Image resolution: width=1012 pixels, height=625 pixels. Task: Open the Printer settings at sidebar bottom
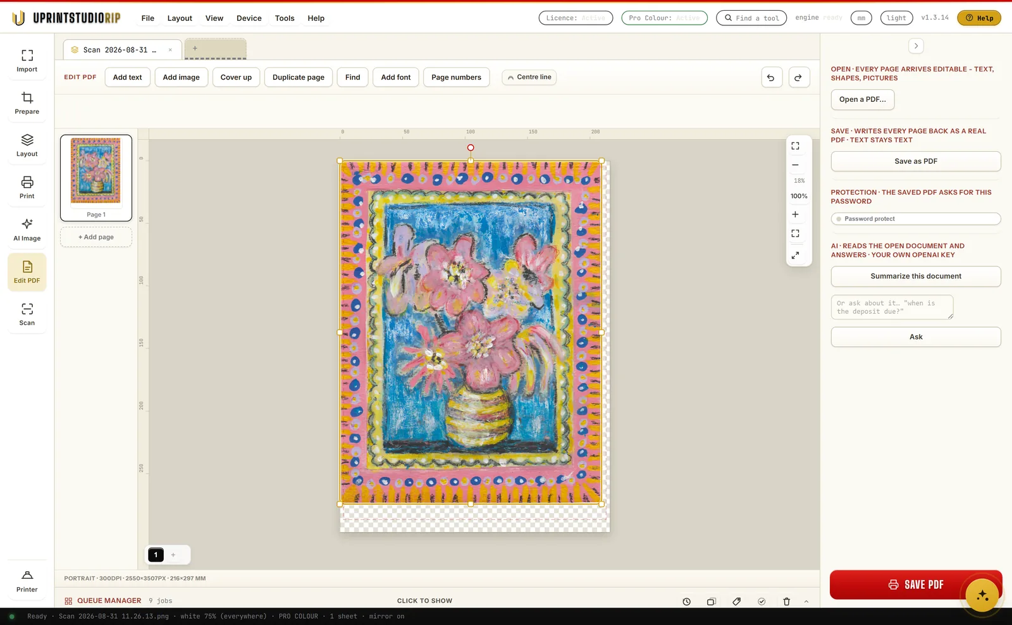[x=27, y=581]
